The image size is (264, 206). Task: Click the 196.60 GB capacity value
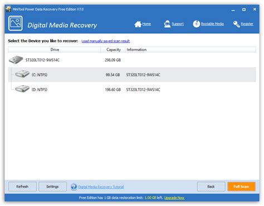[113, 90]
